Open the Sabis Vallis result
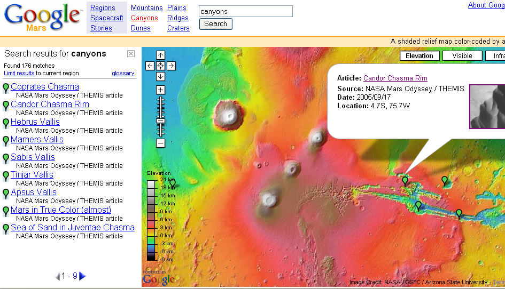Screen dimensions: 505x289 click(33, 157)
